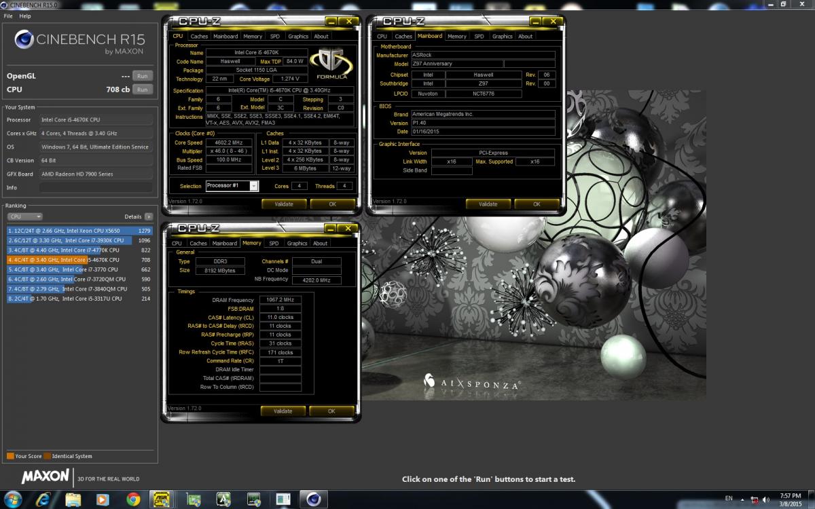
Task: Click Validate in CPU-Z Memory window
Action: point(283,411)
